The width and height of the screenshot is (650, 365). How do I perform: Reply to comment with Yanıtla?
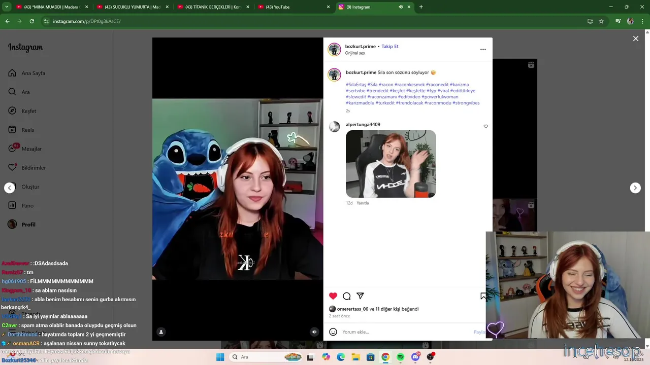[363, 203]
